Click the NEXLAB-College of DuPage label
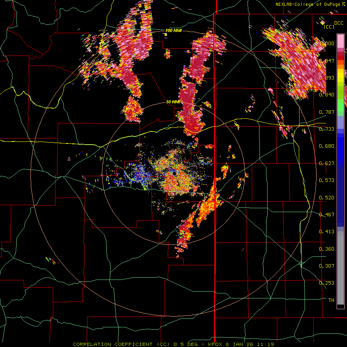347x347 pixels. coord(308,4)
